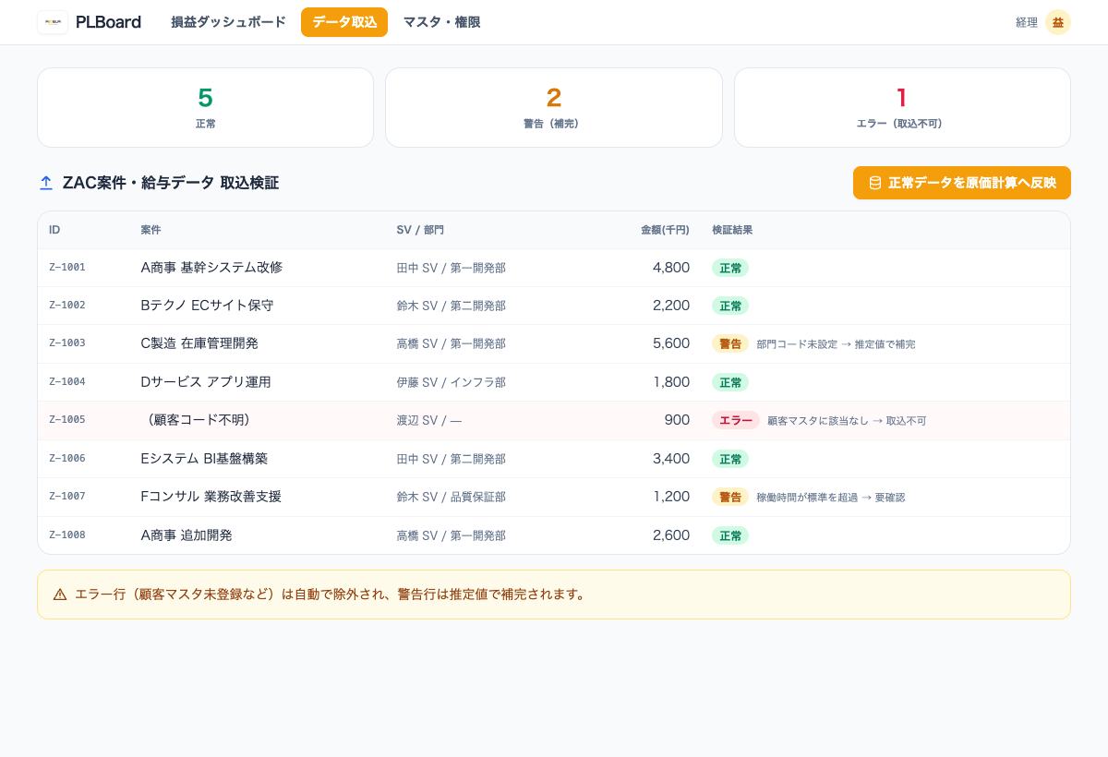Select Eシステム BI基盤構築 project
The height and width of the screenshot is (757, 1108).
coord(204,459)
